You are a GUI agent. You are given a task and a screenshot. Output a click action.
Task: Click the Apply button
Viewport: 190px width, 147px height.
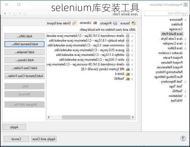click(x=14, y=127)
